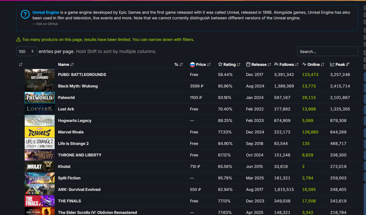Click the Palworld game thumbnail
The image size is (366, 215).
[x=40, y=98]
